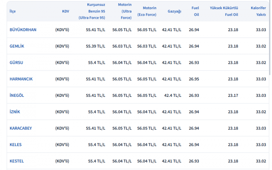Click the İZNİK district link
272x170 pixels.
15,112
